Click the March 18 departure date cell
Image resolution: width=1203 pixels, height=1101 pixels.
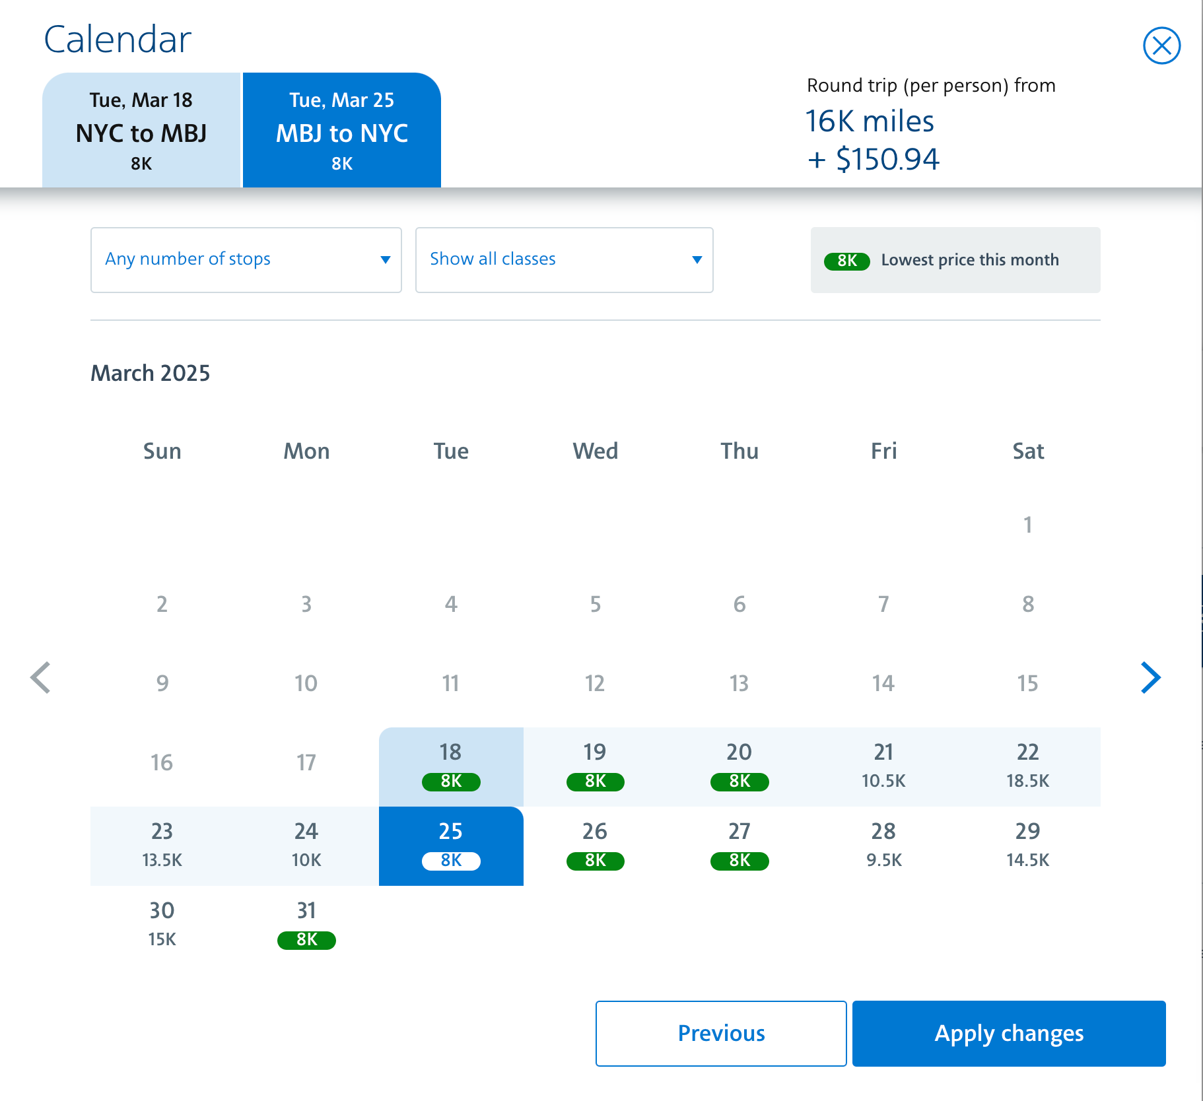point(451,766)
